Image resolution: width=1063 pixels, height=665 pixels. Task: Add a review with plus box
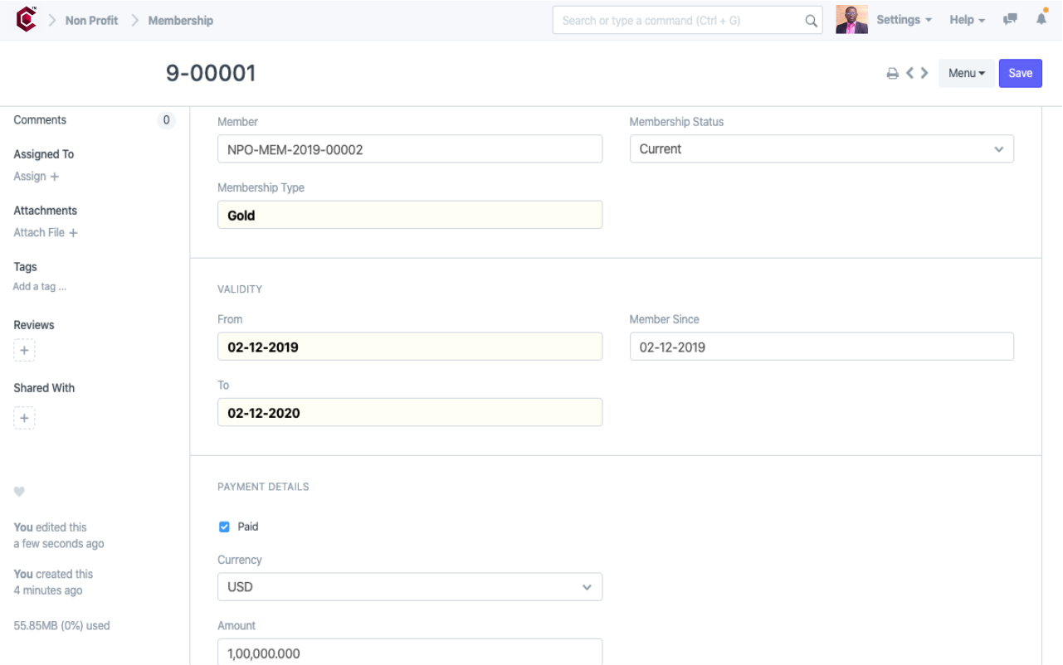coord(24,351)
